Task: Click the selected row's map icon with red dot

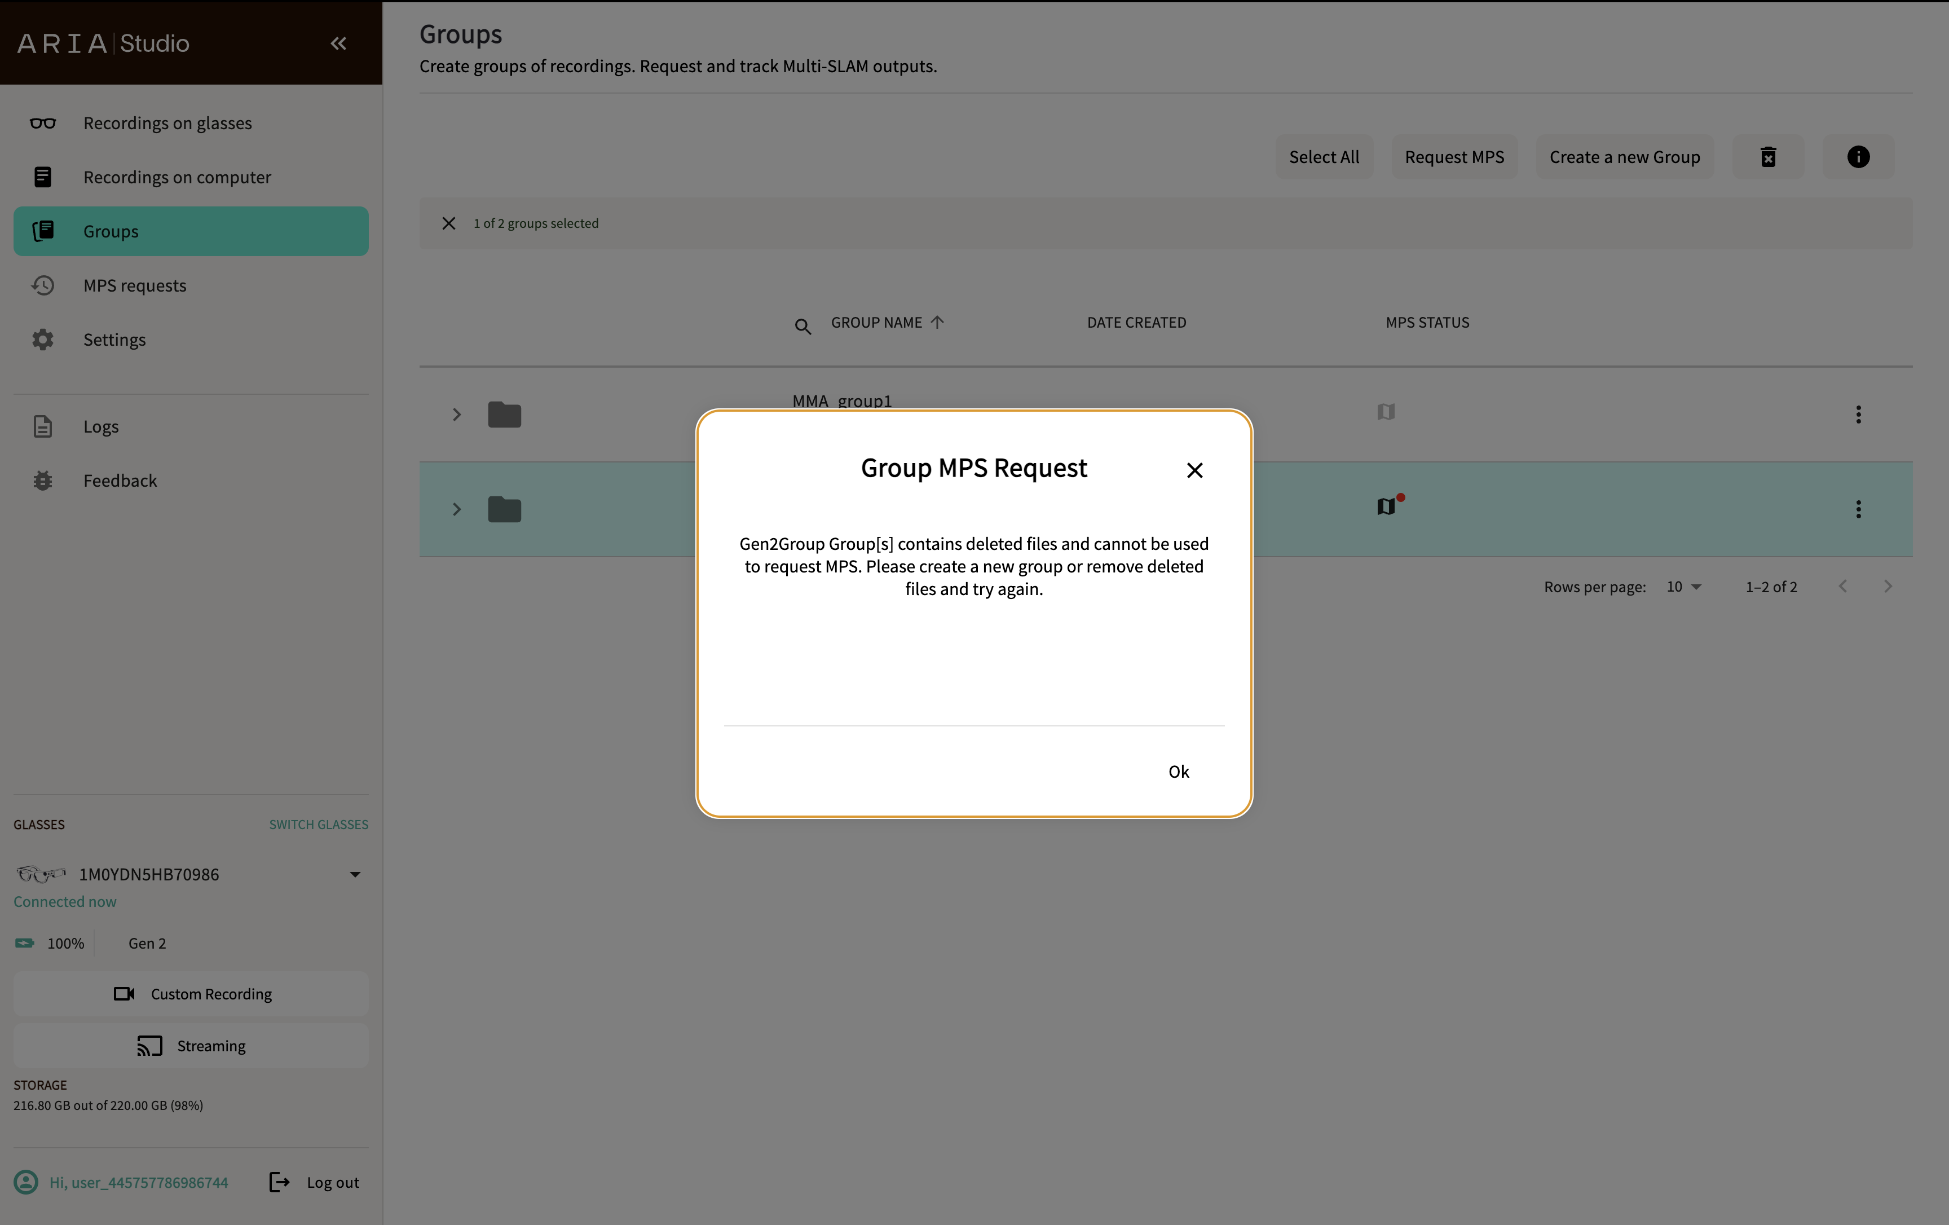Action: click(x=1387, y=506)
